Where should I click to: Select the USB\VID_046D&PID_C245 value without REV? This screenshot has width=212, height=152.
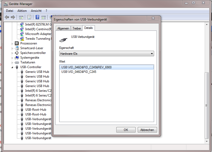pyautogui.click(x=79, y=72)
